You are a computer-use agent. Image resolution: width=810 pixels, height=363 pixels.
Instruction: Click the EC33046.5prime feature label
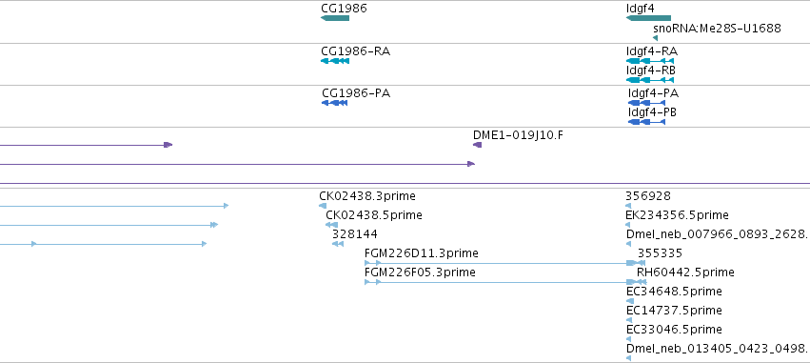pyautogui.click(x=674, y=330)
